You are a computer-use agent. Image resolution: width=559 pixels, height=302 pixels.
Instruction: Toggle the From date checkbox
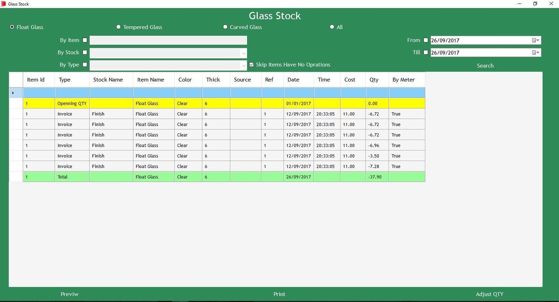[x=426, y=41]
